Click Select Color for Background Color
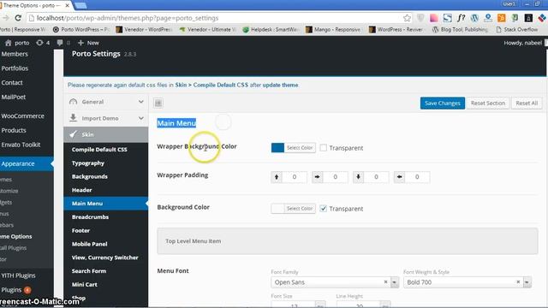Screen dimensions: 548x308 300,209
